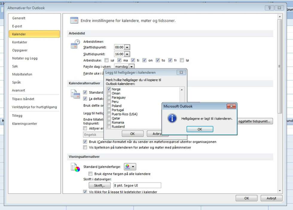Check Portugal in the holiday list

point(109,110)
